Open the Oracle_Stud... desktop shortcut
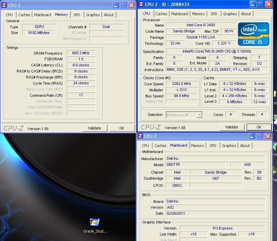The image size is (277, 241). (x=95, y=225)
